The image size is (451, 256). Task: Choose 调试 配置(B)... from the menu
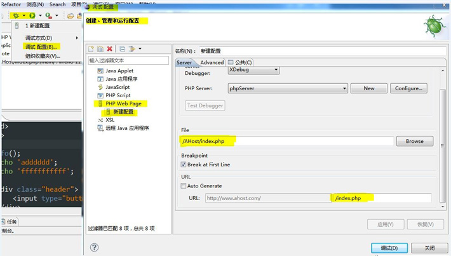tap(41, 47)
